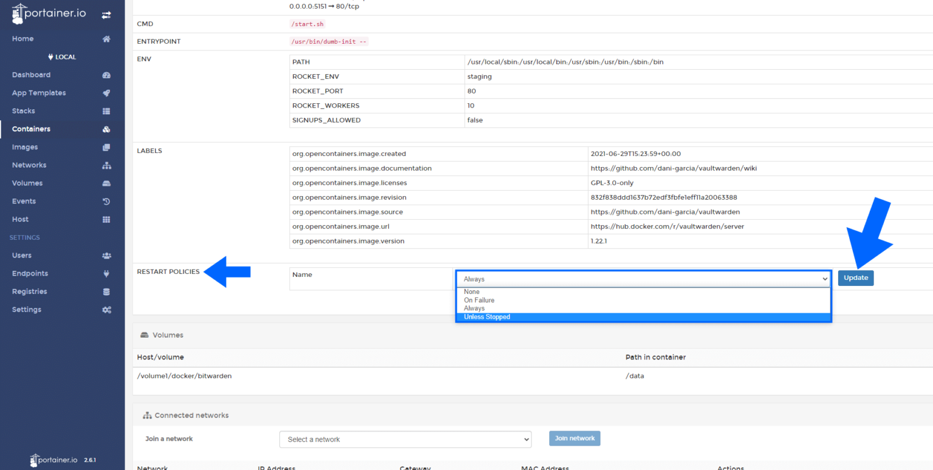Open Events with its history clock icon
The height and width of the screenshot is (470, 933).
click(106, 201)
